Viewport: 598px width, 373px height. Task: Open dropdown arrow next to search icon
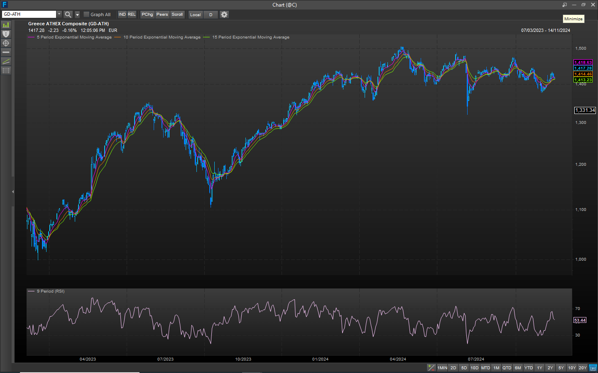tap(77, 15)
